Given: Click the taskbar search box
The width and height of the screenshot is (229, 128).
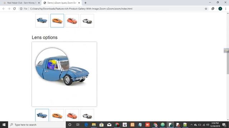Looking at the screenshot, I should [x=37, y=125].
